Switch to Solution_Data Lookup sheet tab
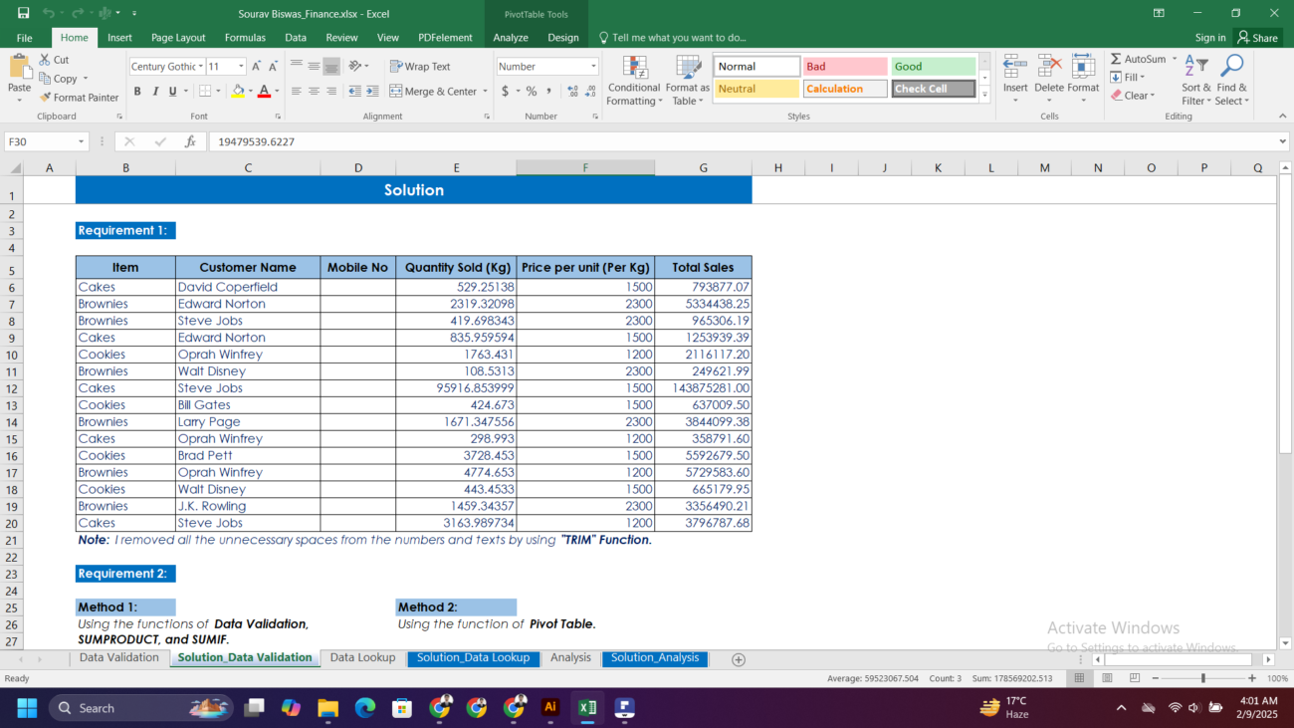The height and width of the screenshot is (728, 1294). coord(473,658)
